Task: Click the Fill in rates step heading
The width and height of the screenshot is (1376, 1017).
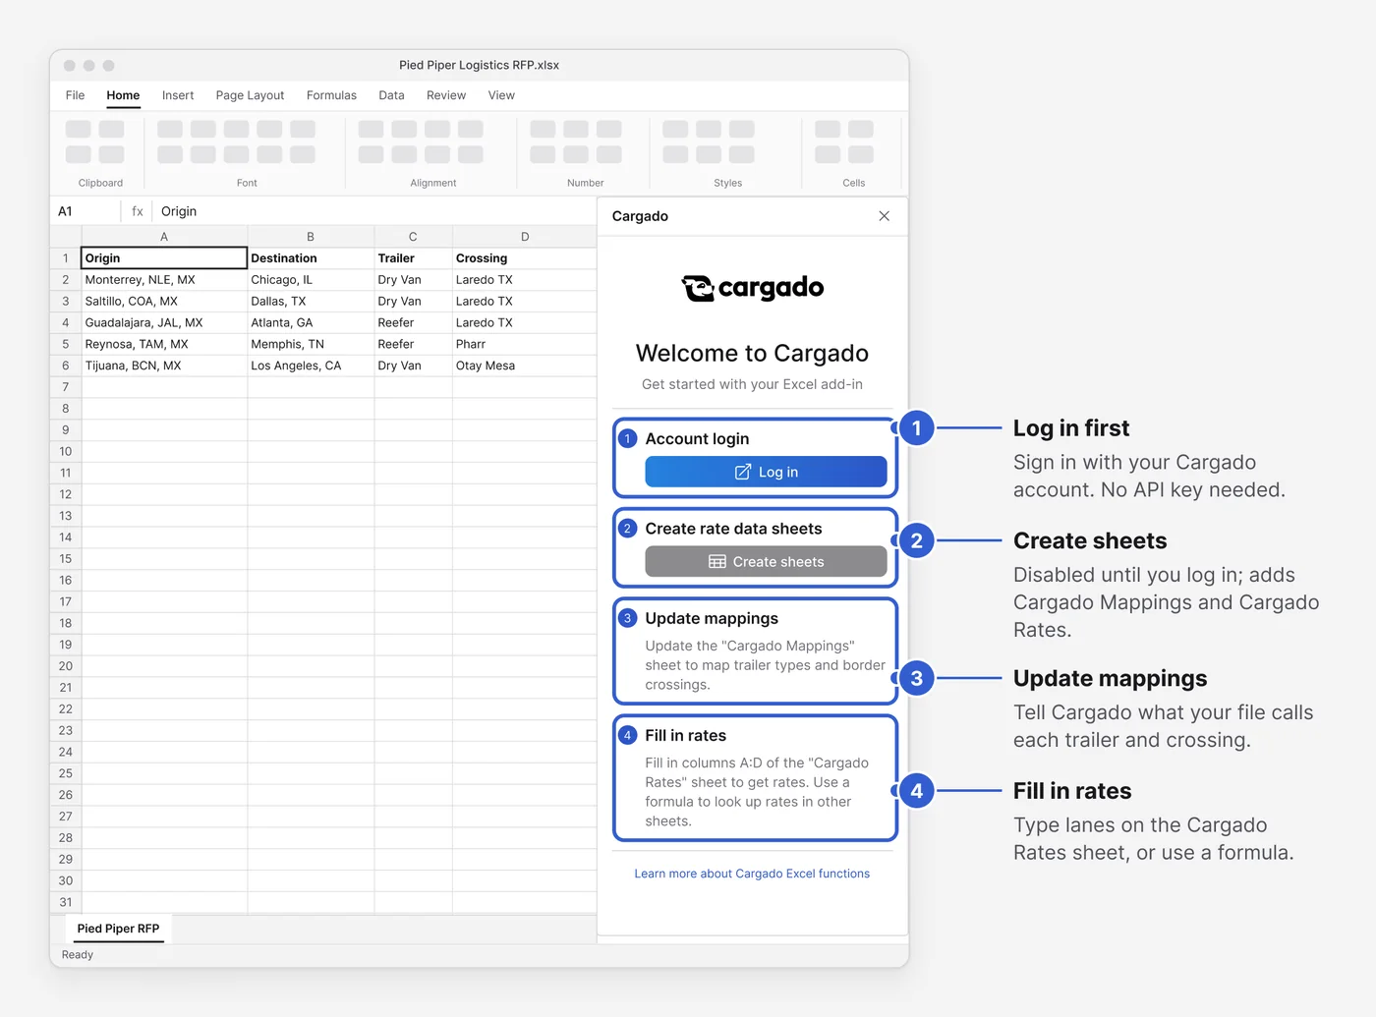Action: (685, 736)
